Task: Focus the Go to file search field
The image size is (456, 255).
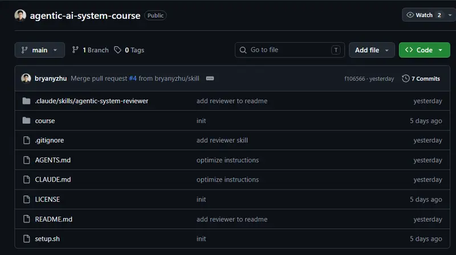Action: [x=290, y=50]
